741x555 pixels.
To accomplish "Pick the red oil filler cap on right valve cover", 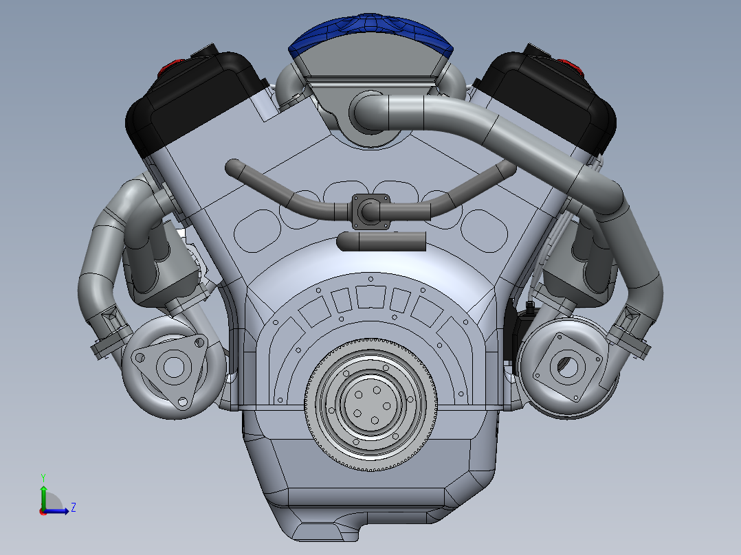I will coord(571,67).
